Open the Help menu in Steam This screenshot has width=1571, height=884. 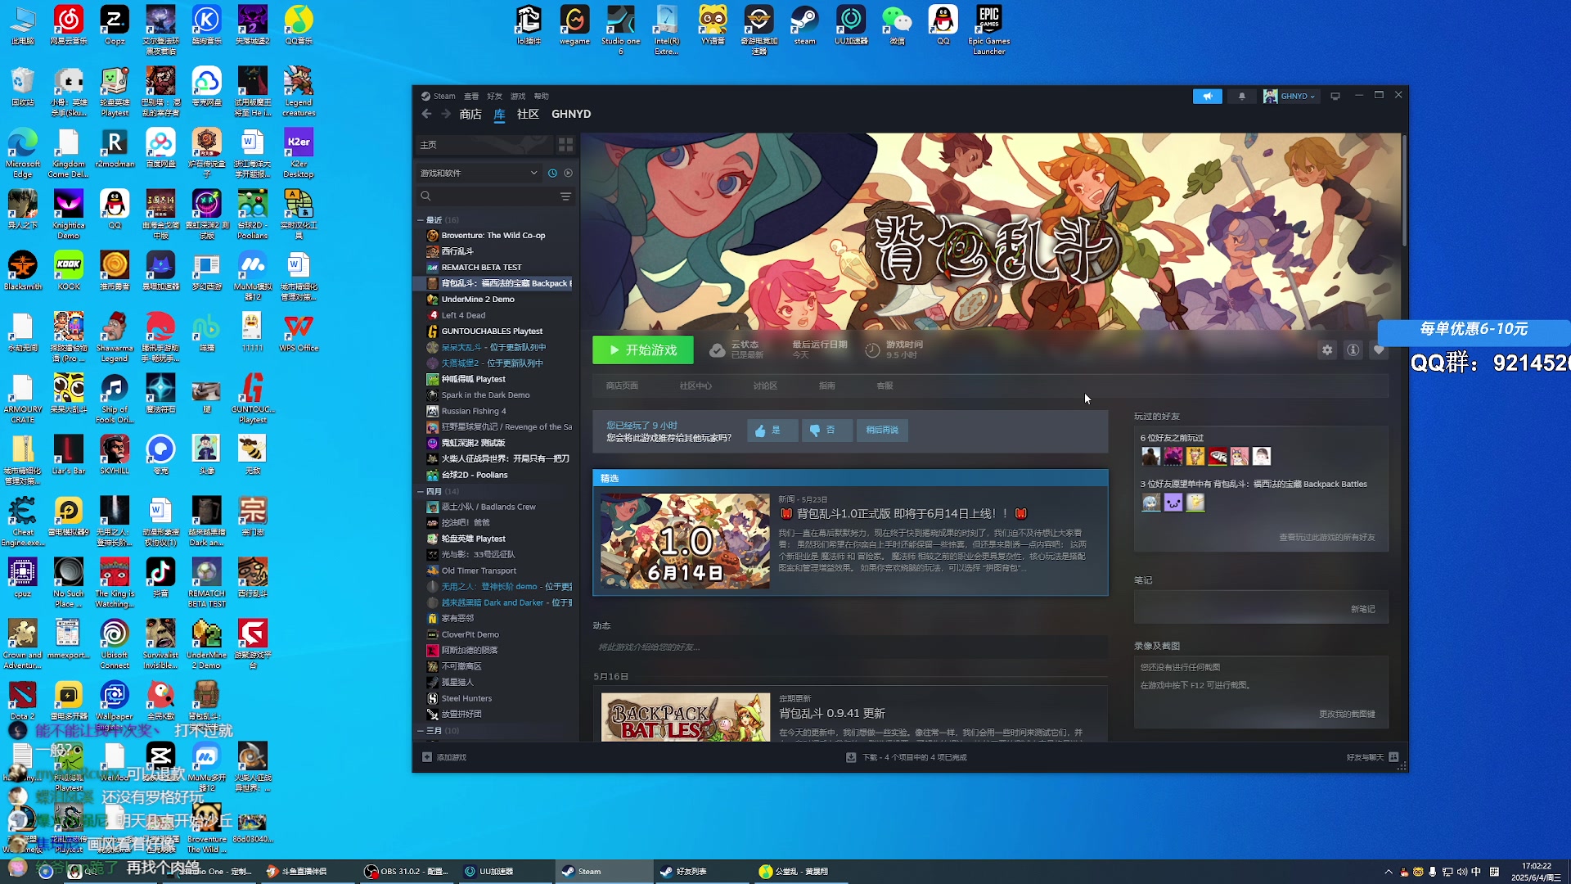(x=542, y=97)
